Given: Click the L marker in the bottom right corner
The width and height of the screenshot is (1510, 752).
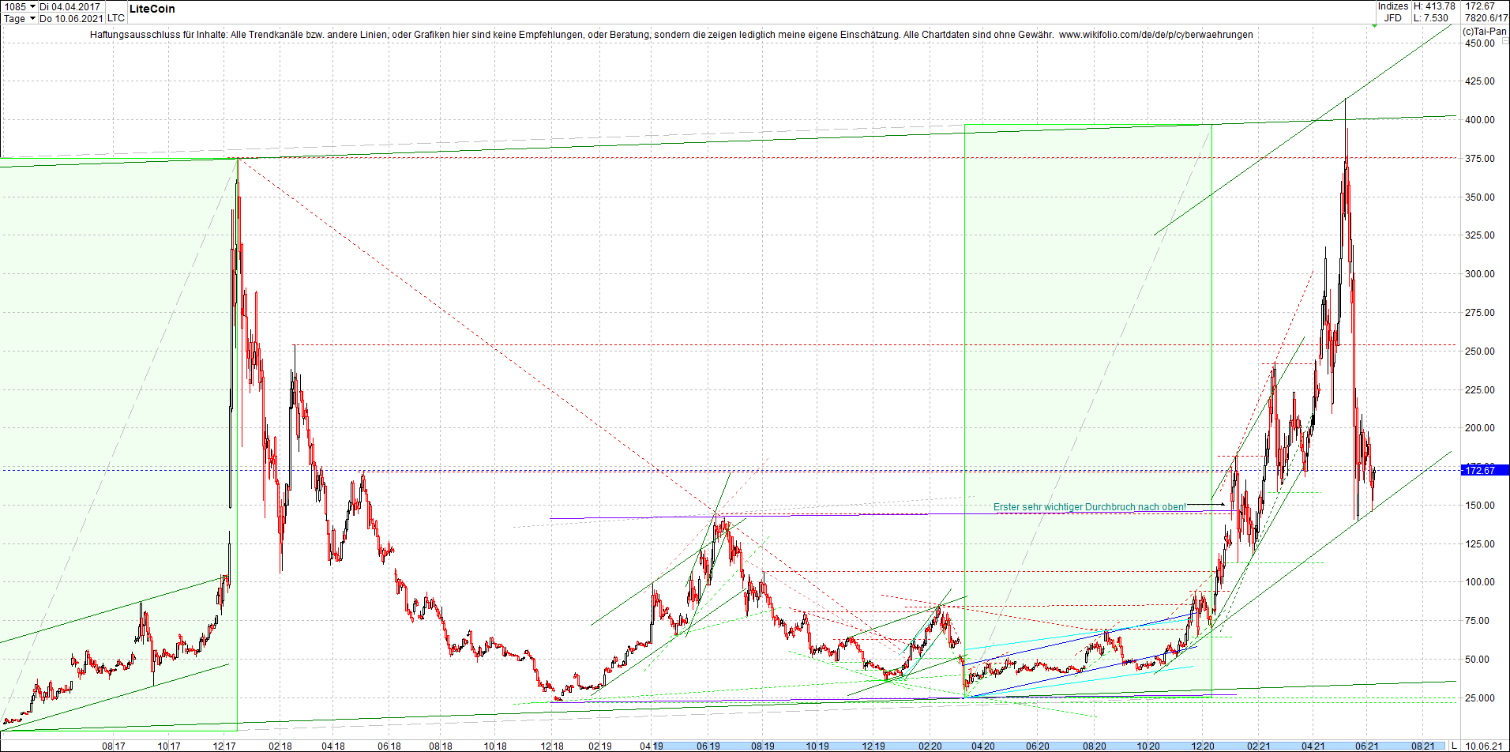Looking at the screenshot, I should click(1455, 746).
